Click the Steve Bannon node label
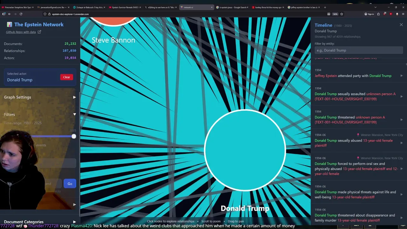Viewport: 407px width, 229px height. click(114, 40)
